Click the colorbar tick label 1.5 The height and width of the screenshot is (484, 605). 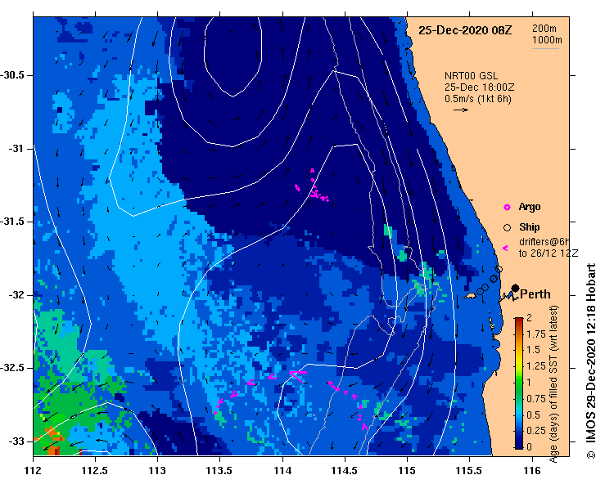[x=533, y=350]
